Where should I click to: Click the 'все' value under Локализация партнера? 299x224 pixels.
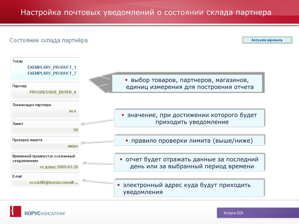pyautogui.click(x=73, y=111)
